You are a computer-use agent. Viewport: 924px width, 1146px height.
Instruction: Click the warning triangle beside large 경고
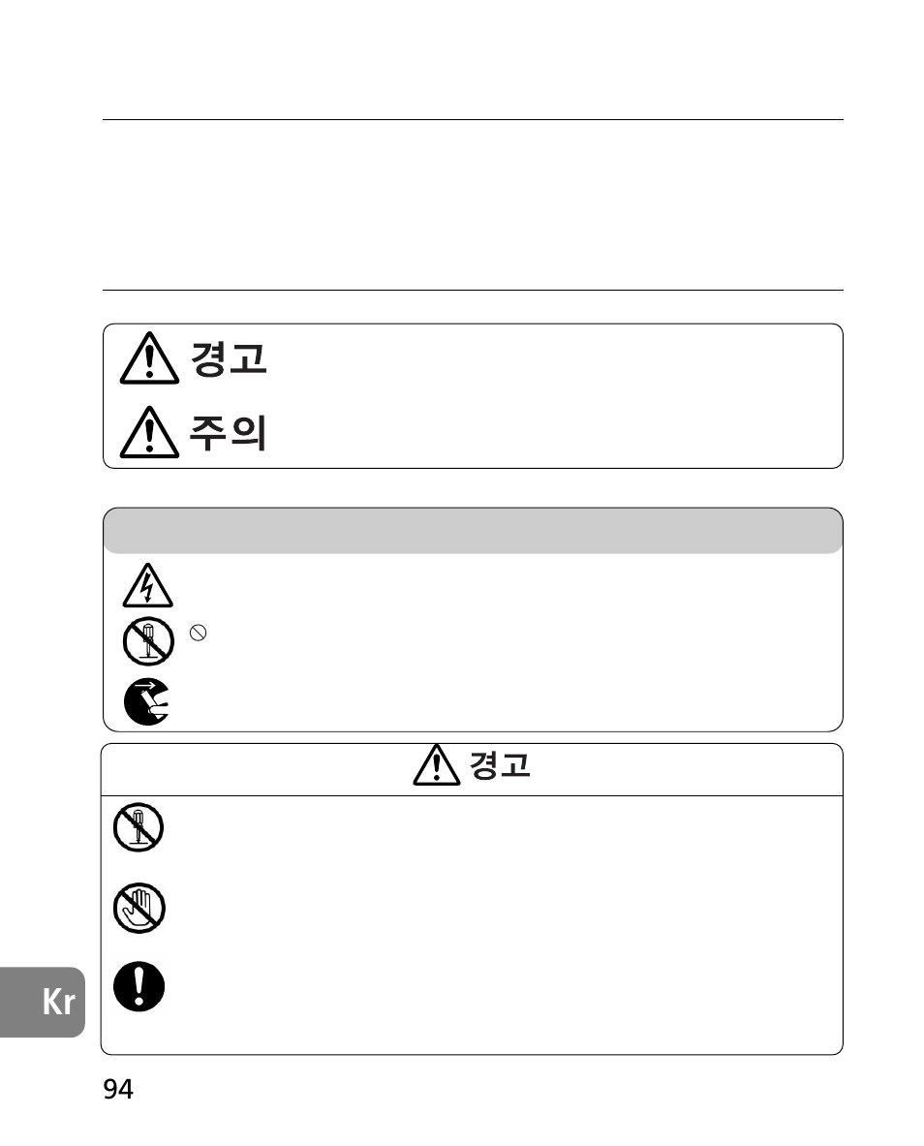[x=148, y=361]
